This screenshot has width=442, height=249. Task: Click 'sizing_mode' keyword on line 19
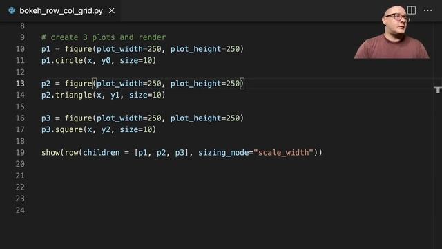223,153
